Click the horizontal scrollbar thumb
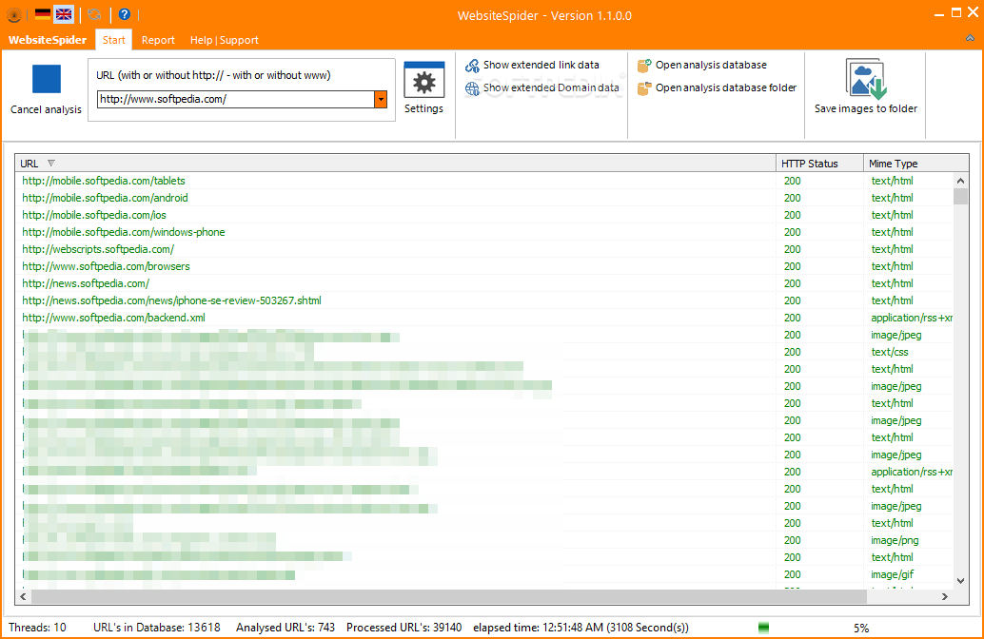 pyautogui.click(x=448, y=596)
